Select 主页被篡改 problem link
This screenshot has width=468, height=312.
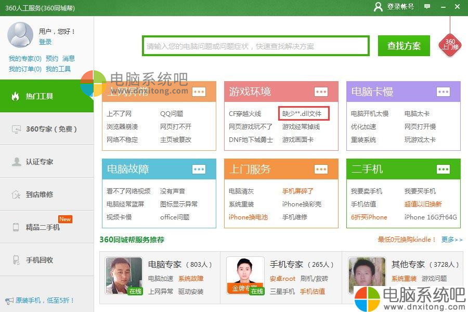(176, 140)
